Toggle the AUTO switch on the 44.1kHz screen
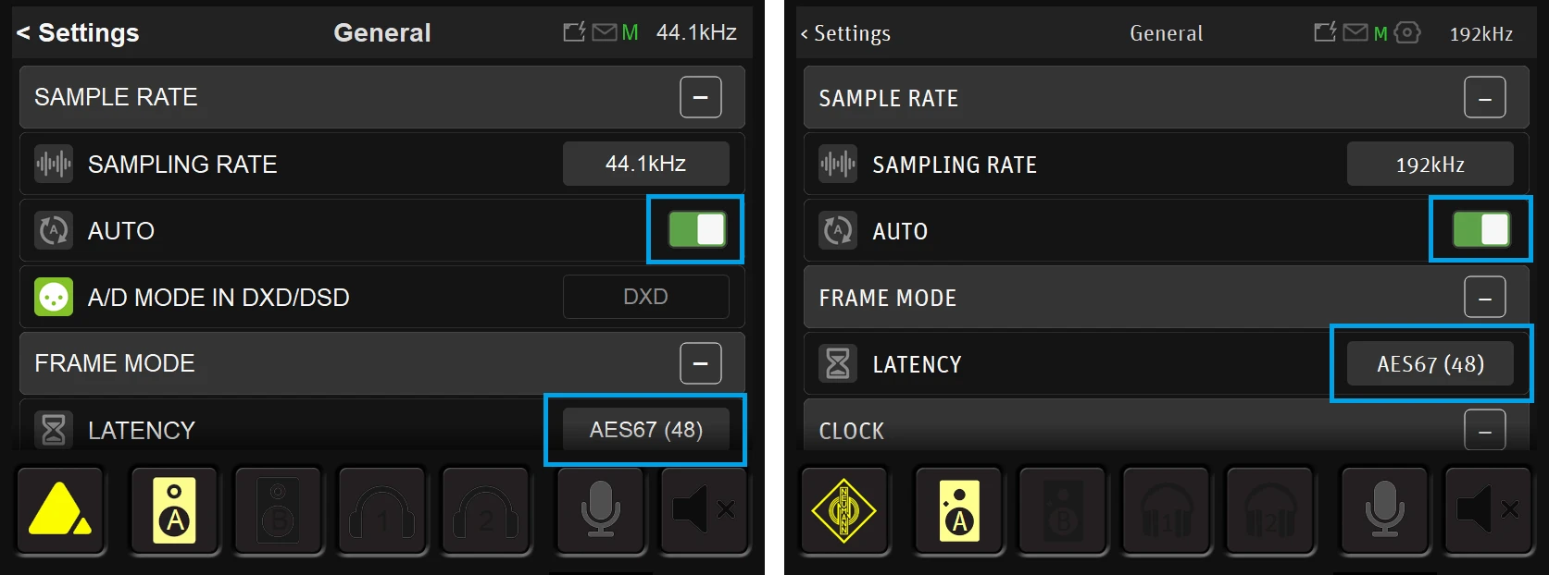Image resolution: width=1549 pixels, height=575 pixels. coord(697,229)
